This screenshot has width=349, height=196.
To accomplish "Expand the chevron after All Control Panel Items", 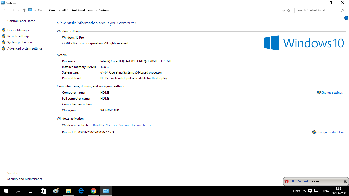I will [96, 10].
